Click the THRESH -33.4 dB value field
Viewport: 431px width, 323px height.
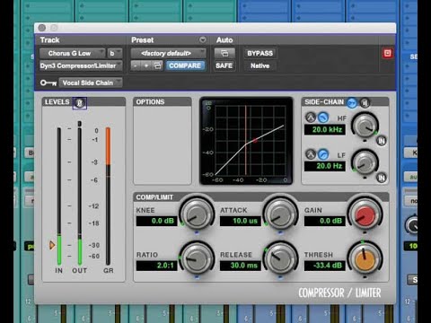pos(325,266)
